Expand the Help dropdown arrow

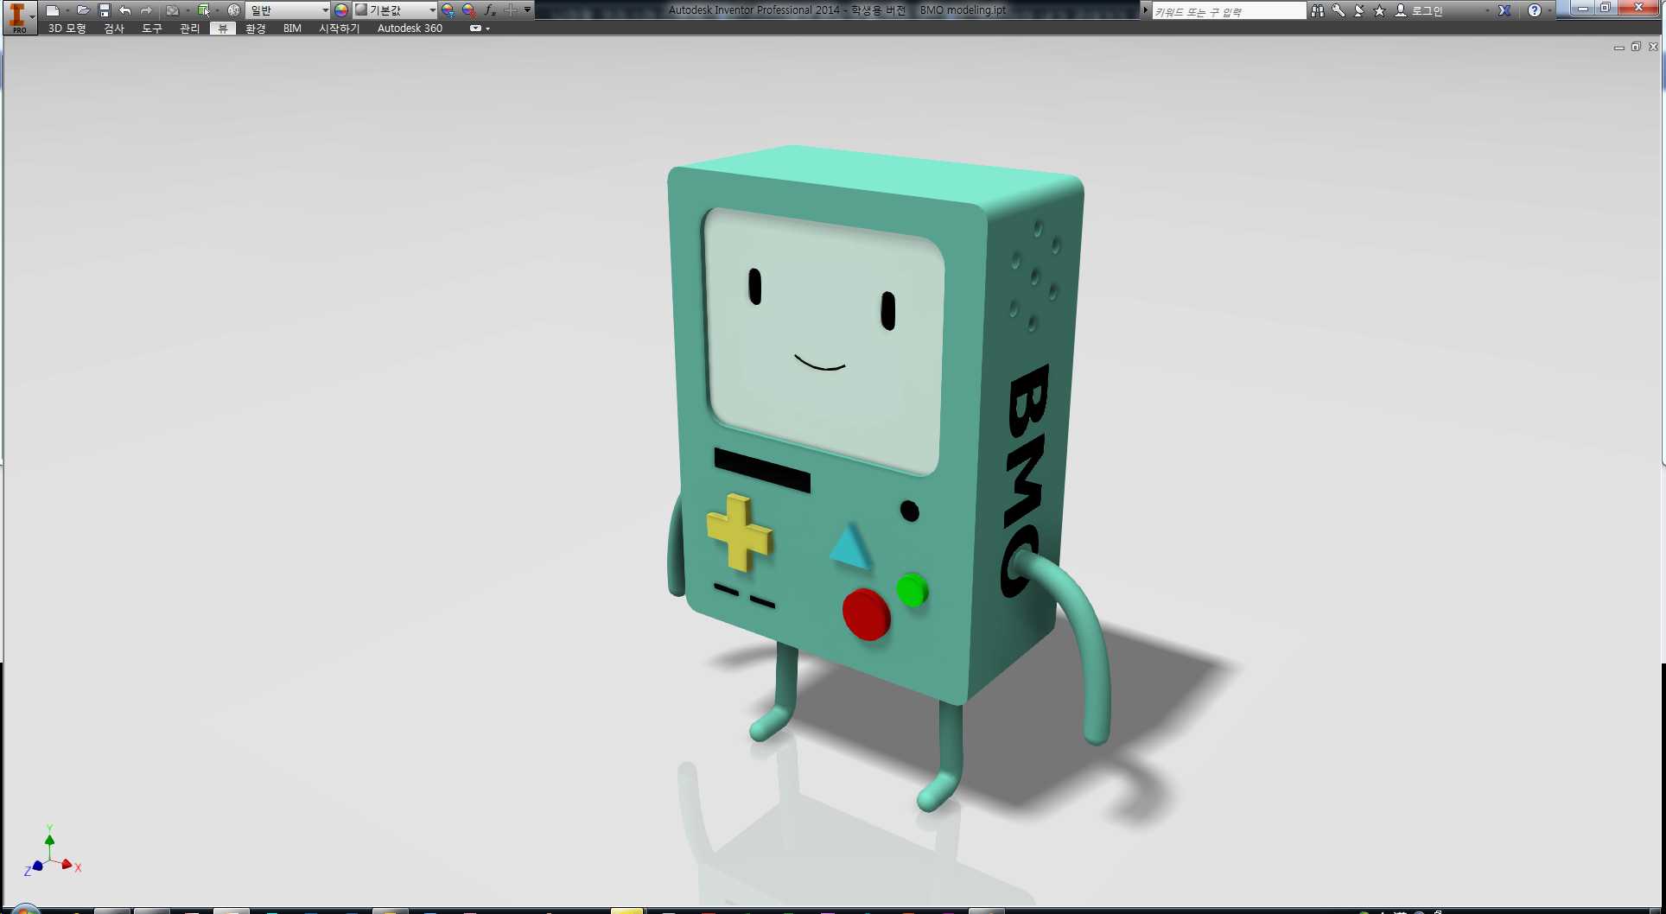point(1548,10)
